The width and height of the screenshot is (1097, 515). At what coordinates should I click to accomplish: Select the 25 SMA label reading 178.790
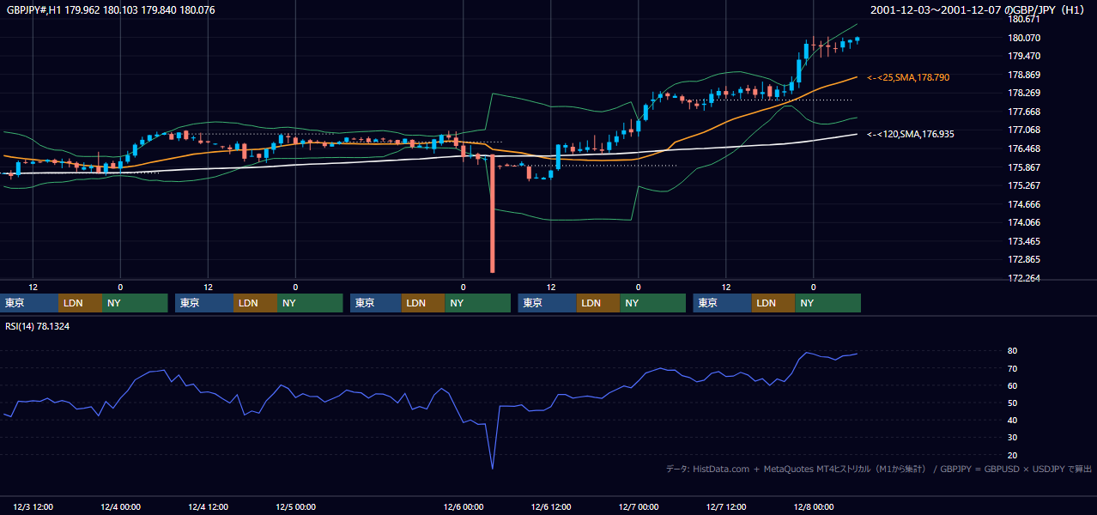click(908, 77)
